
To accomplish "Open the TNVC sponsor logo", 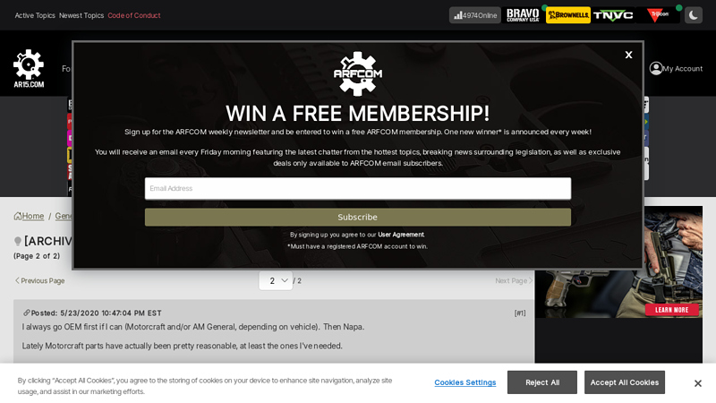I will coord(613,15).
